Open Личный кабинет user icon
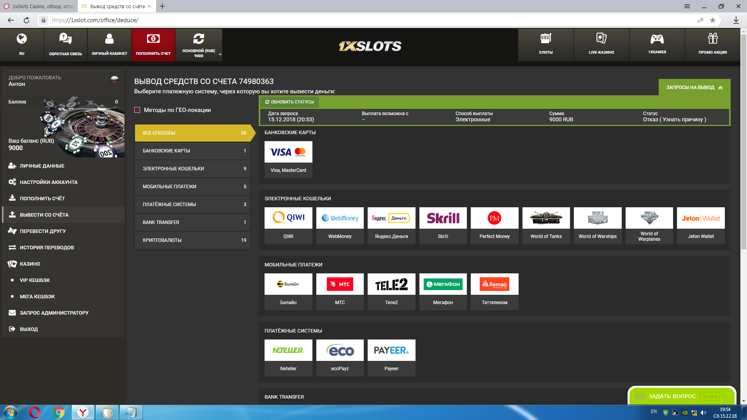Image resolution: width=747 pixels, height=420 pixels. point(109,39)
